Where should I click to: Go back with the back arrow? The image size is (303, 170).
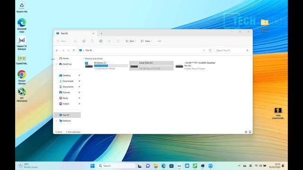[57, 51]
